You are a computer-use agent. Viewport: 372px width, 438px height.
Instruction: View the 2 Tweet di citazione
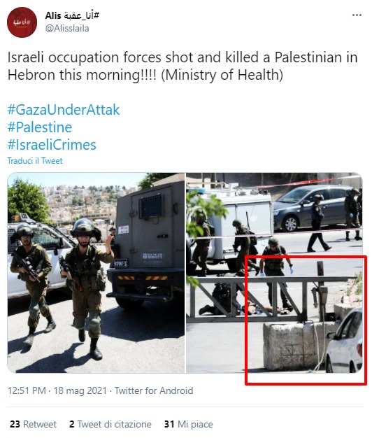(110, 424)
